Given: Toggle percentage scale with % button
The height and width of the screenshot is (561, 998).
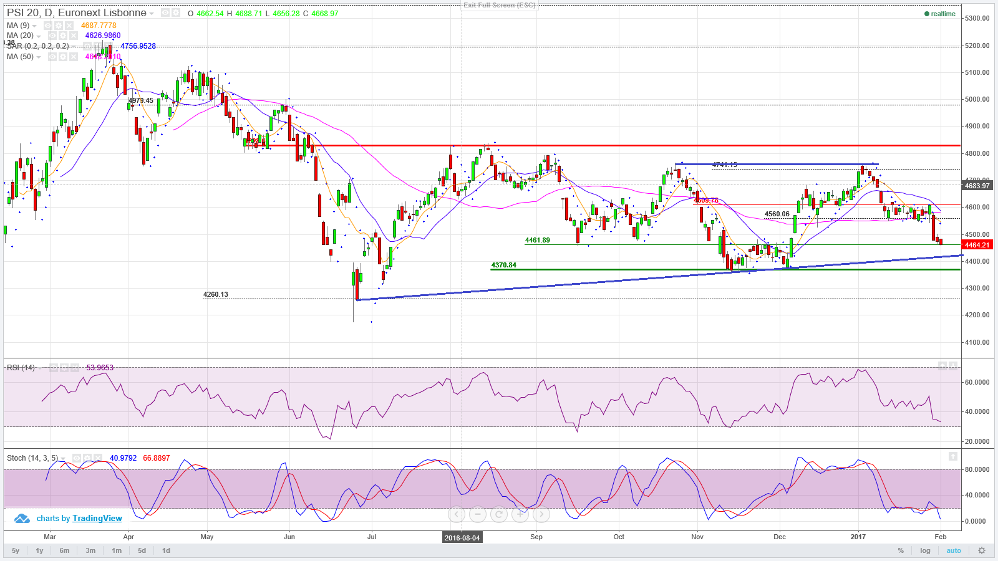Looking at the screenshot, I should pos(901,550).
